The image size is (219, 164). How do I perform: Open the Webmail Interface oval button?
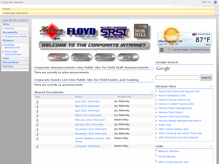pyautogui.click(x=81, y=57)
